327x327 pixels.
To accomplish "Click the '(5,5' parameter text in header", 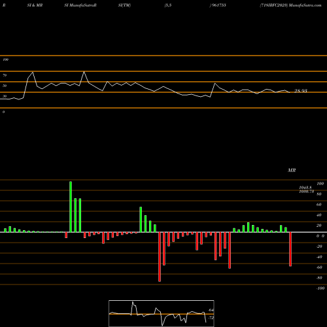I will point(168,5).
